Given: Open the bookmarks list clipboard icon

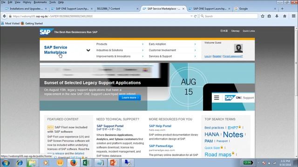Looking at the screenshot, I should (x=269, y=16).
